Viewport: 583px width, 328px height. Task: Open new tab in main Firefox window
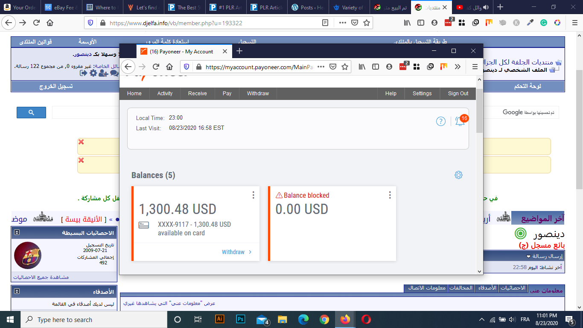point(500,7)
